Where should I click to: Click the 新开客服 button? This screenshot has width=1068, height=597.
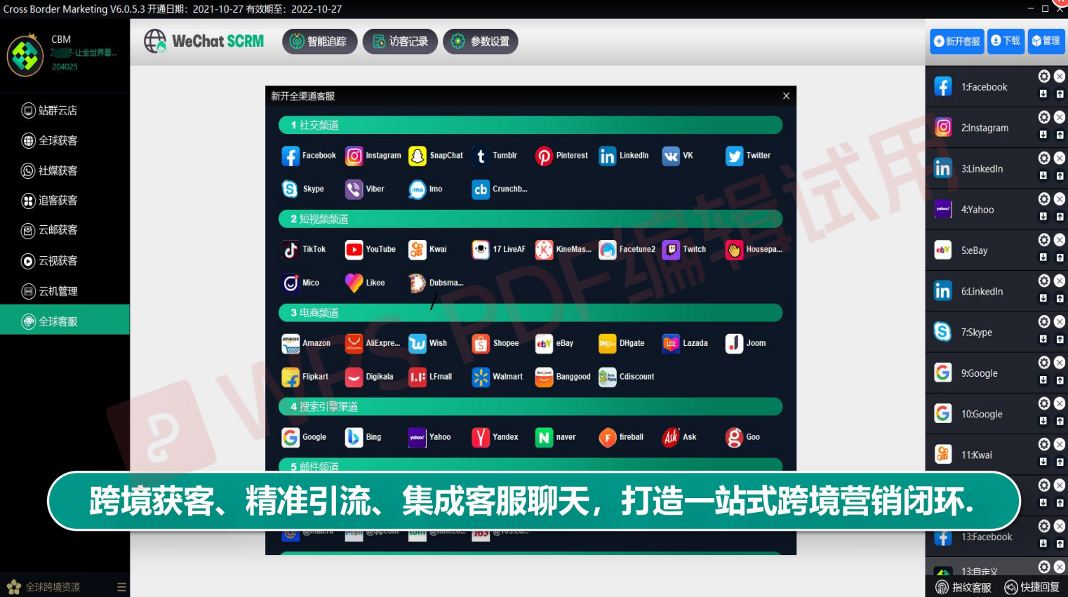click(x=957, y=41)
